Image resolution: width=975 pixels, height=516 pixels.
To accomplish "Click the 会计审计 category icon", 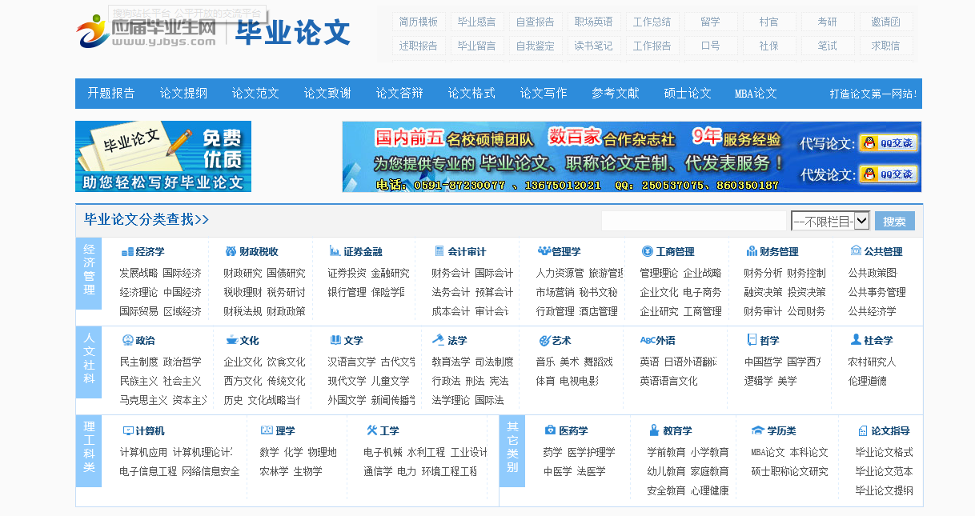I will coord(439,251).
